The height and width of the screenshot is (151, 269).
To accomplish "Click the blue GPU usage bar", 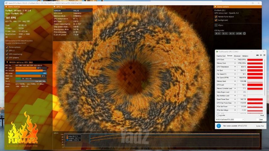I will (x=31, y=73).
